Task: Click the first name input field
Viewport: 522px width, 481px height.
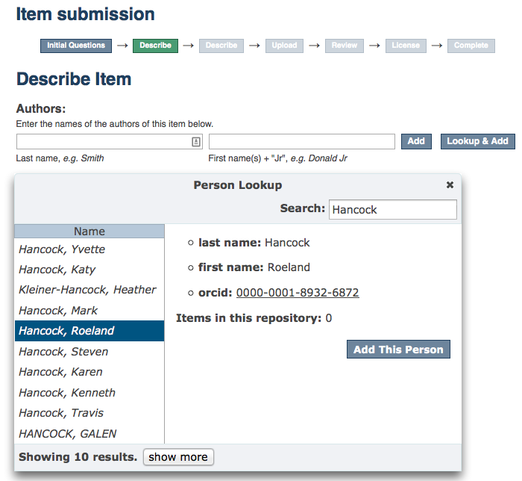Action: pos(301,141)
